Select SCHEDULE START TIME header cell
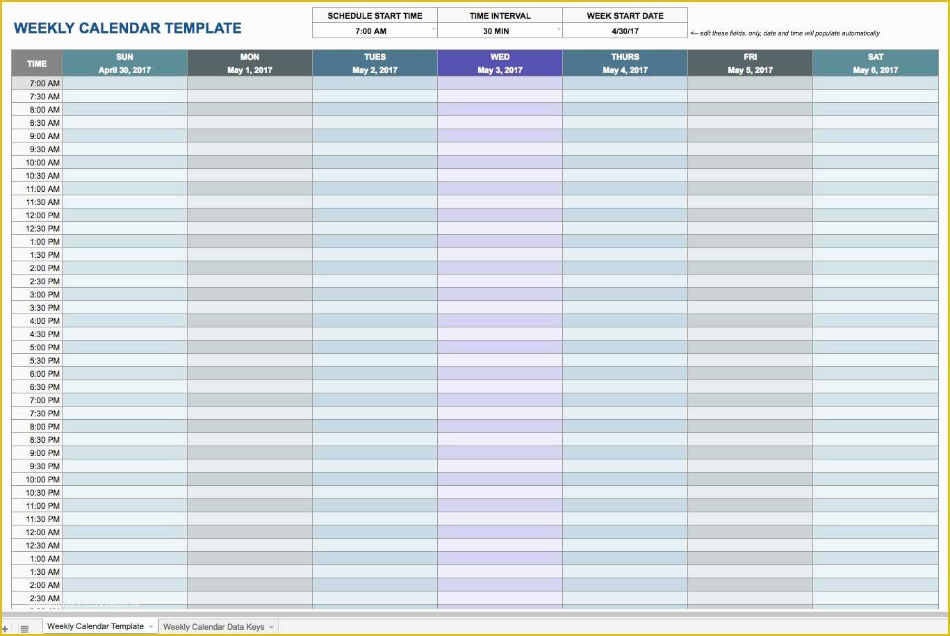The height and width of the screenshot is (636, 950). coord(375,15)
